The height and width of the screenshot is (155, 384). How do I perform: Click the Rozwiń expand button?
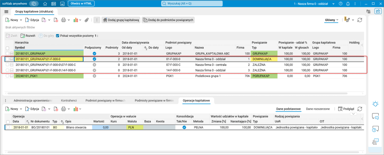click(x=28, y=36)
